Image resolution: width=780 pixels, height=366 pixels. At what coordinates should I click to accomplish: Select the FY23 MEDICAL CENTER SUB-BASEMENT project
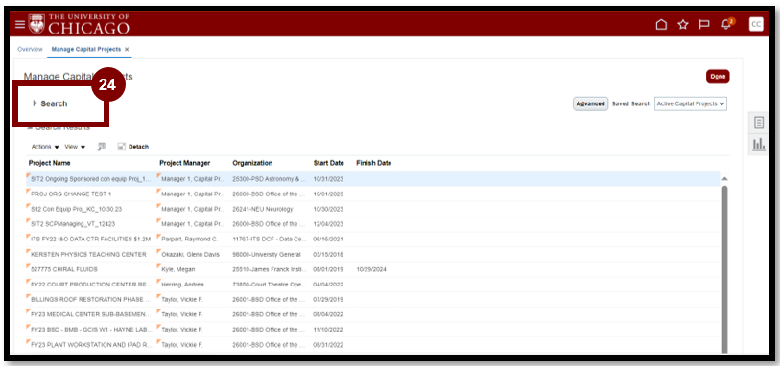point(90,314)
